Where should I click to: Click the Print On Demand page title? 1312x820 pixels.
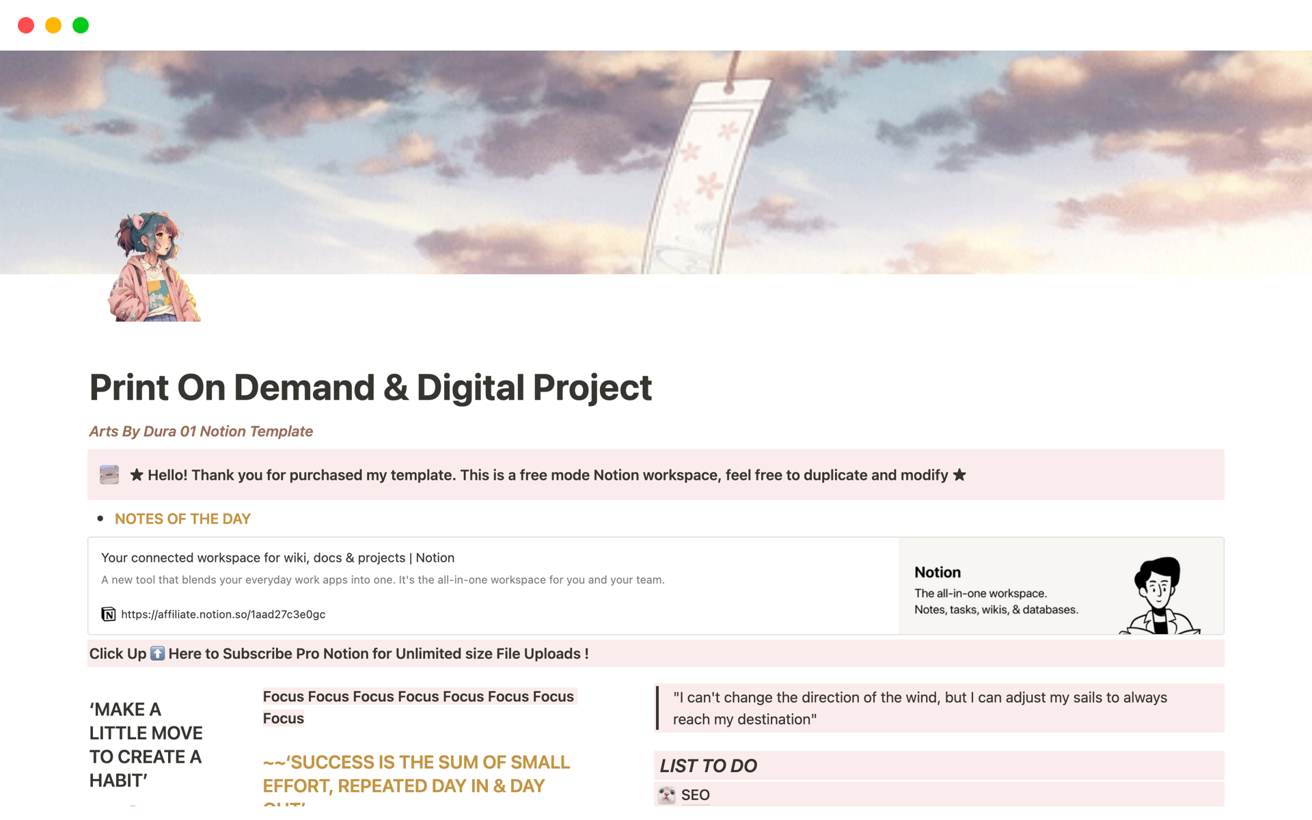tap(370, 387)
